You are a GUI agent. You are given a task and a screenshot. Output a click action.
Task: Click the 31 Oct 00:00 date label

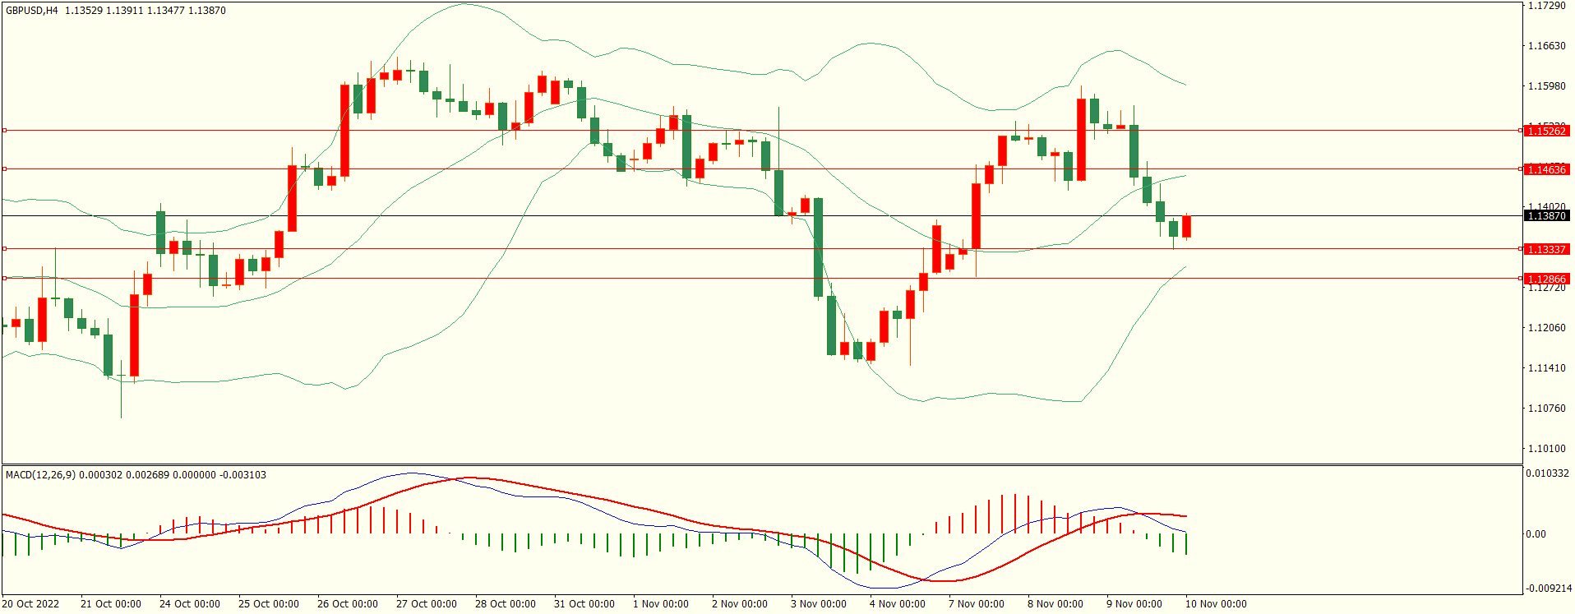coord(584,604)
